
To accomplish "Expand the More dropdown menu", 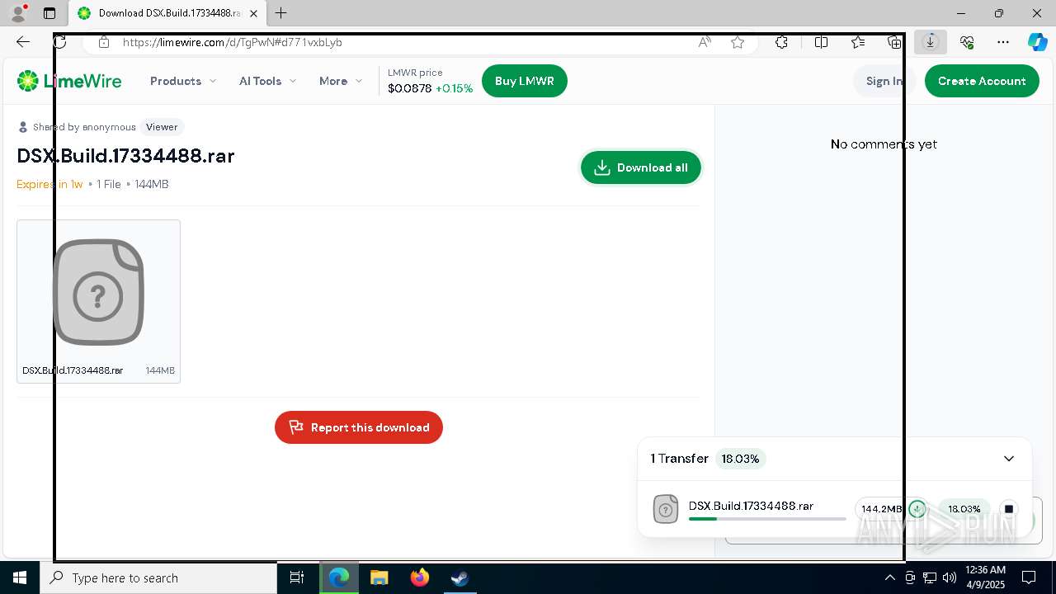I will pos(341,81).
